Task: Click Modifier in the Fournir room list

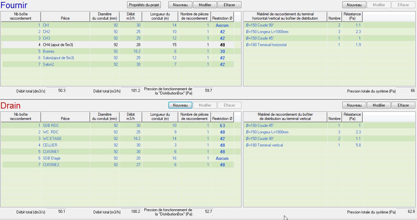Action: tap(205, 5)
